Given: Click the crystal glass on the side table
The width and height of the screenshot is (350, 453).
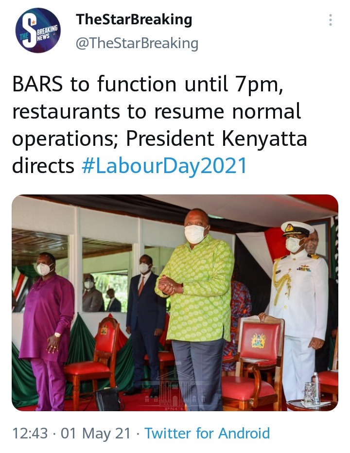Looking at the screenshot, I should 310,393.
